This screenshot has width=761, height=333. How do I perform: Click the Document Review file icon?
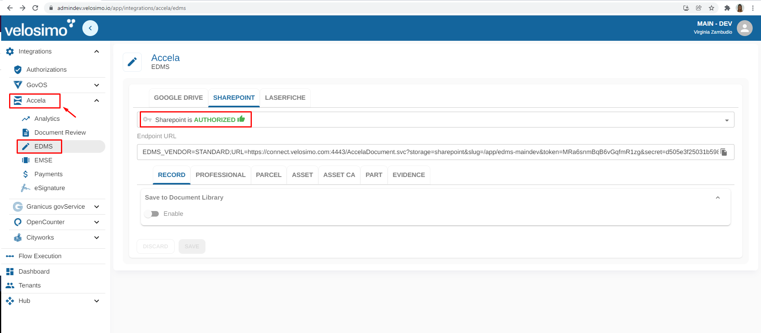(x=26, y=133)
